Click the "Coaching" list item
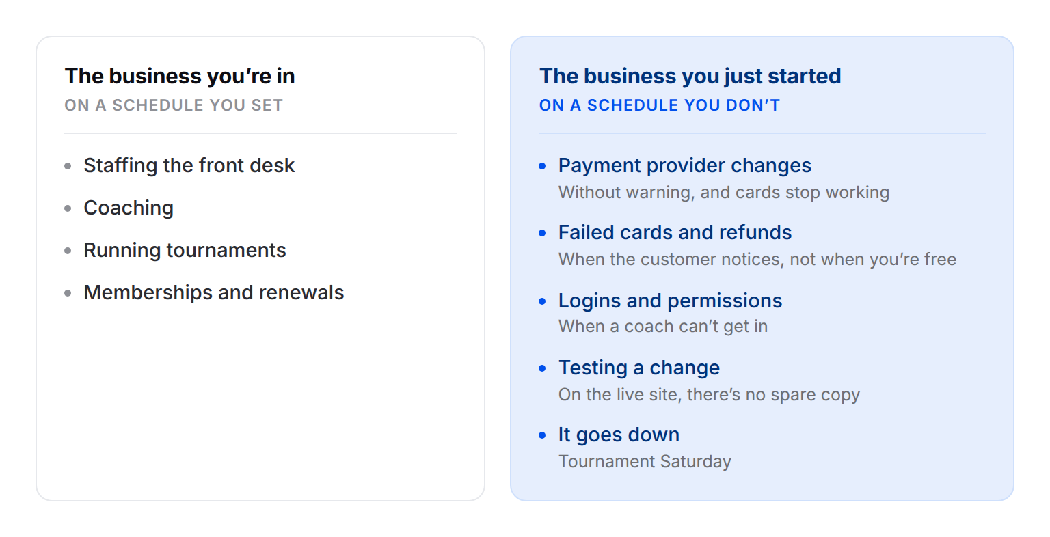The width and height of the screenshot is (1050, 537). point(129,208)
